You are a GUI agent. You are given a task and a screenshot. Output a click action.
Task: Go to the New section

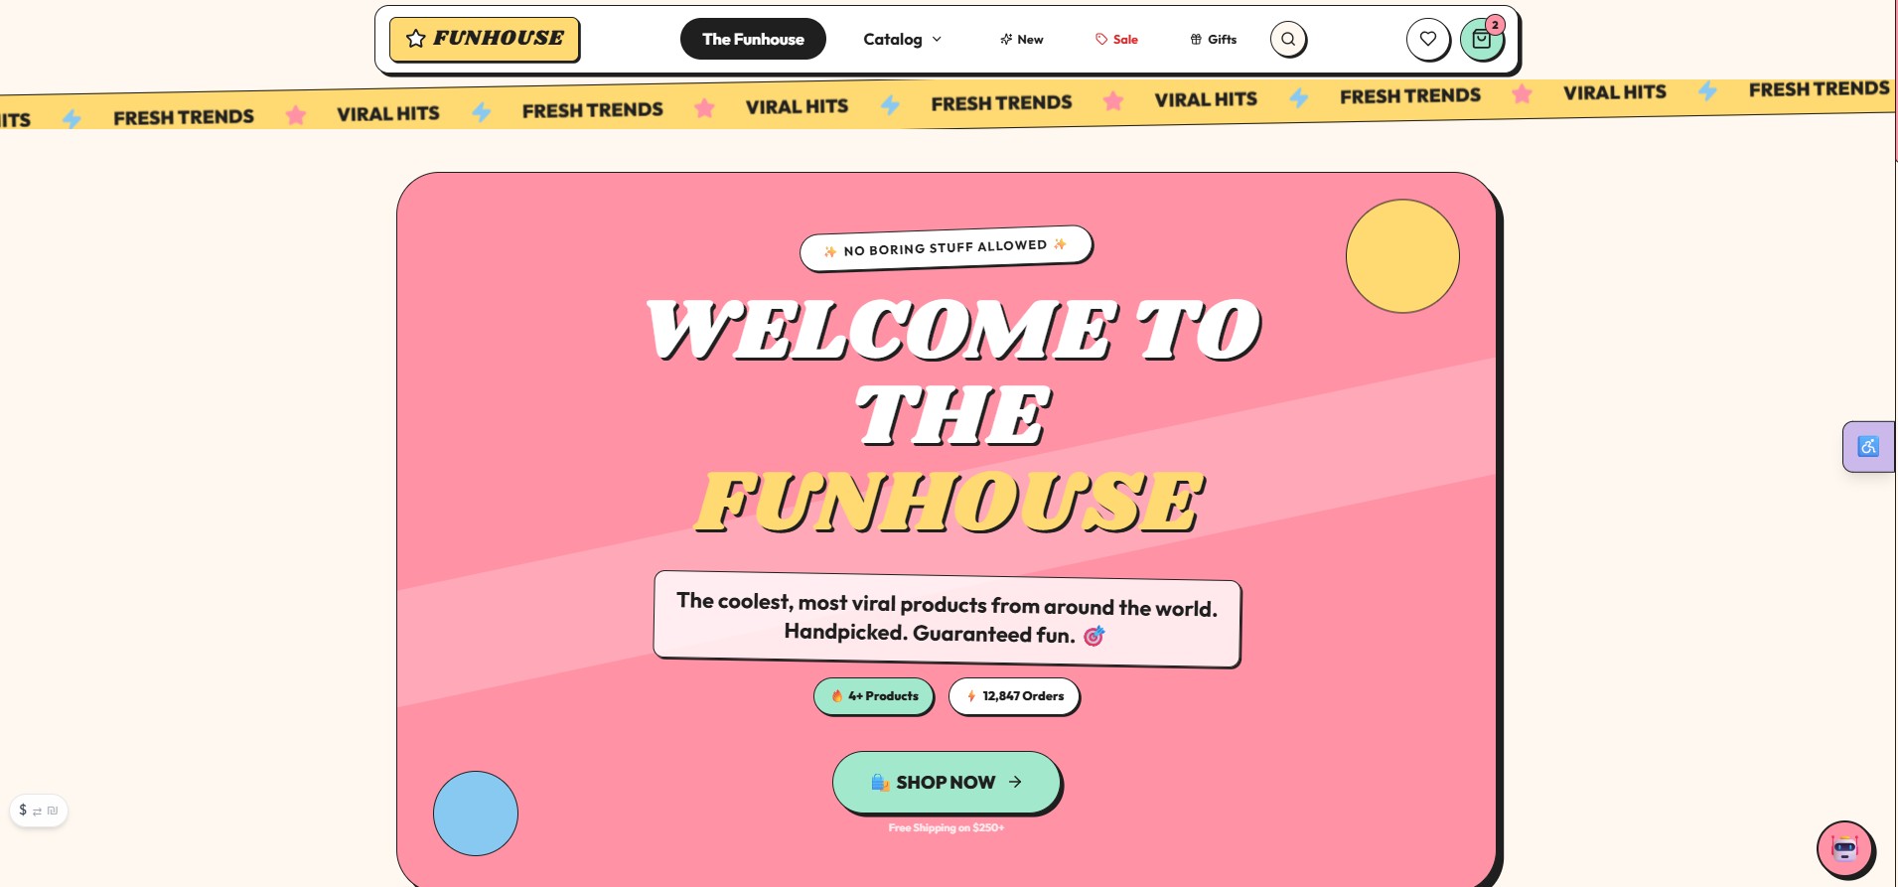(x=1021, y=39)
